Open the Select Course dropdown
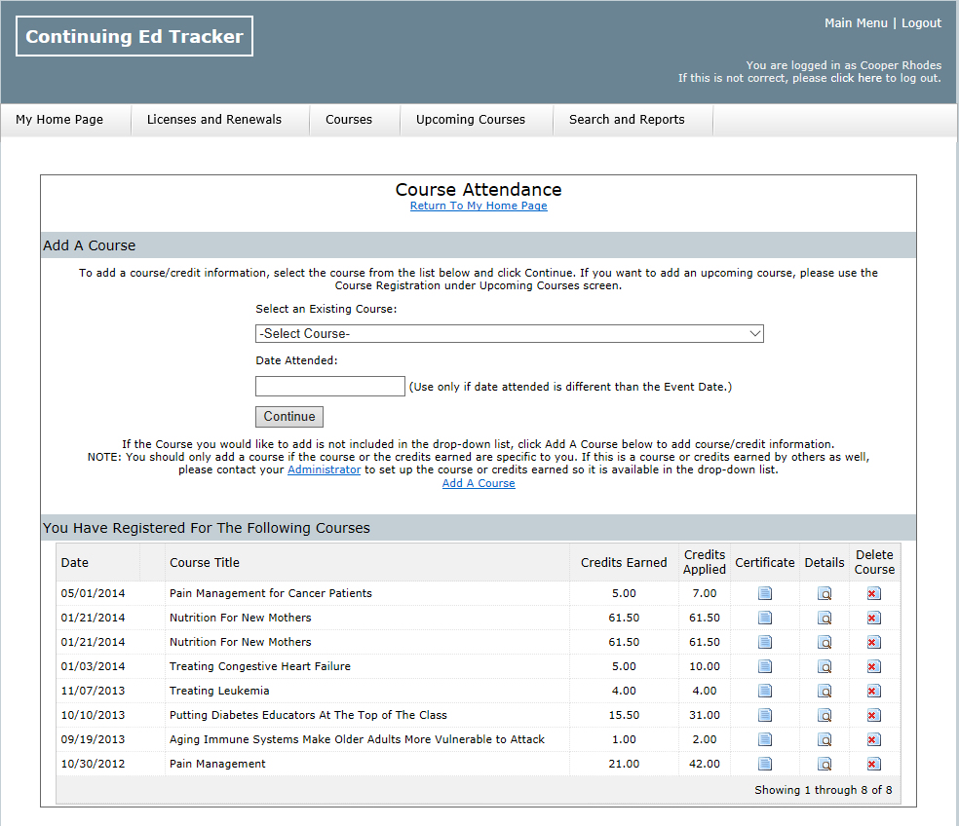This screenshot has height=826, width=959. 509,333
